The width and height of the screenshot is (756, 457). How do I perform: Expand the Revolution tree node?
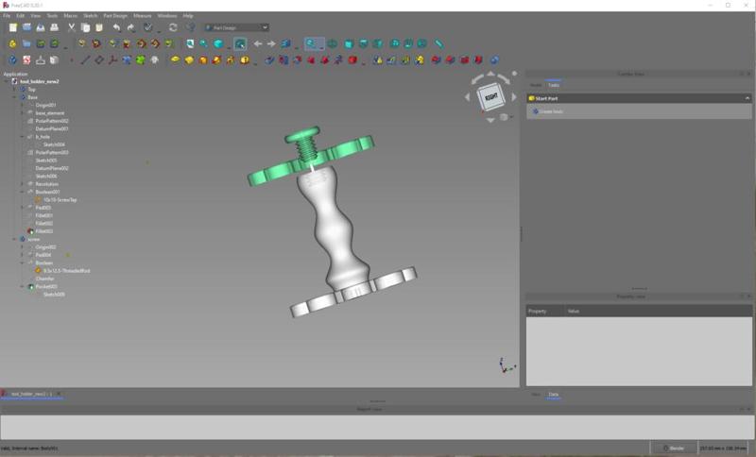pyautogui.click(x=22, y=184)
